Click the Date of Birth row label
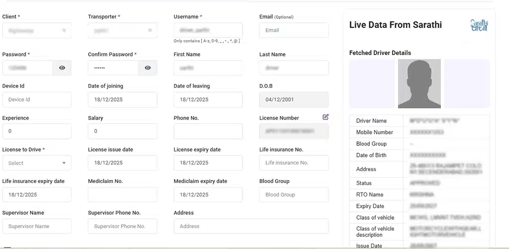This screenshot has height=249, width=509. 371,155
